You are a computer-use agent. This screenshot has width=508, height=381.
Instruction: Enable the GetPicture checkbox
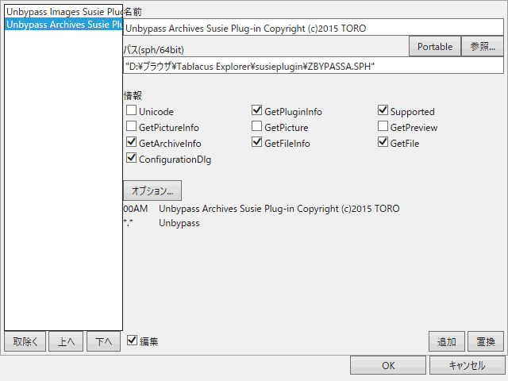click(257, 127)
